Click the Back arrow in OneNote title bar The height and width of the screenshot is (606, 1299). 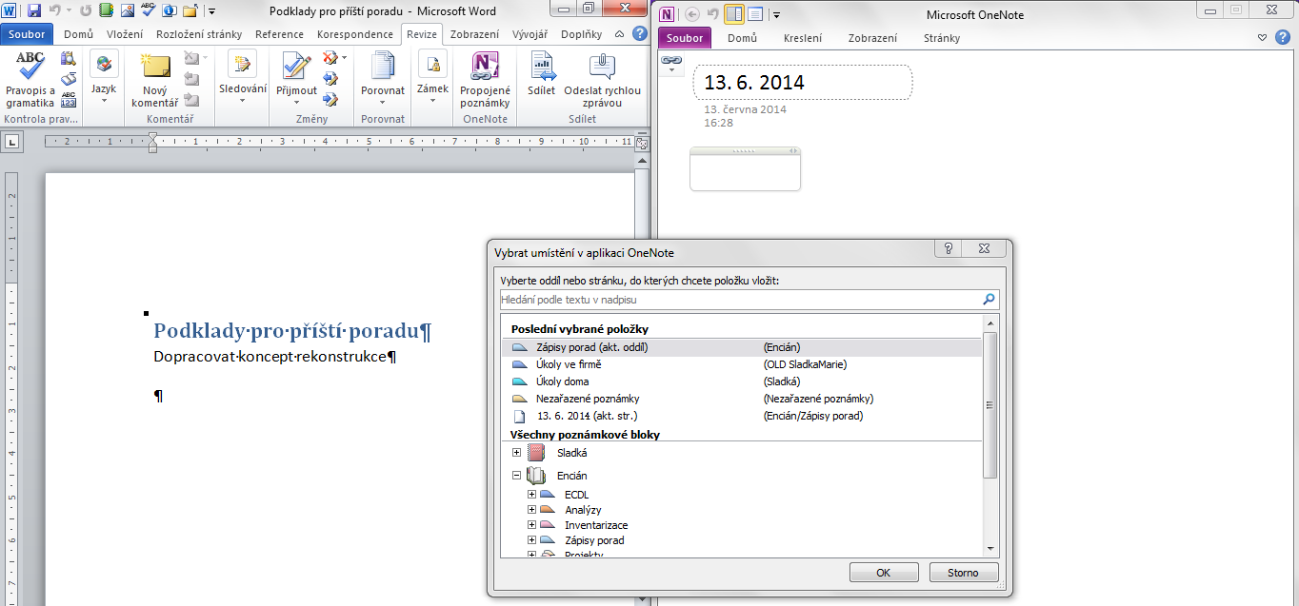click(x=692, y=14)
